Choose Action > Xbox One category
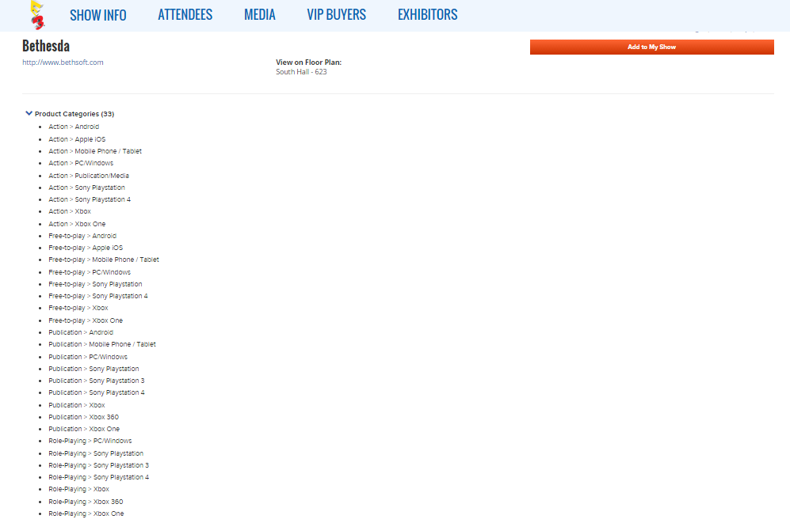790x523 pixels. tap(77, 224)
